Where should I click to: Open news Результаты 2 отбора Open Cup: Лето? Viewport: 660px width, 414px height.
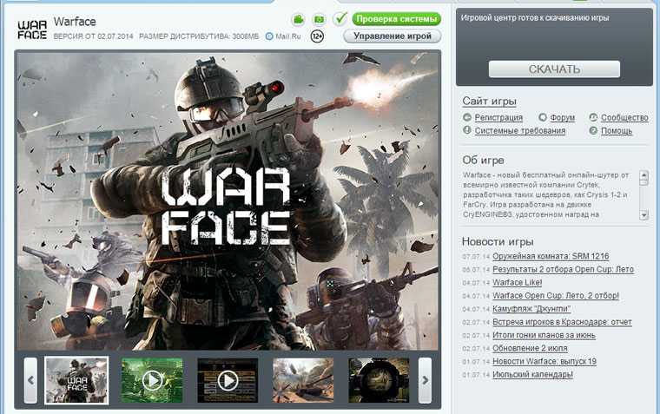(x=564, y=269)
